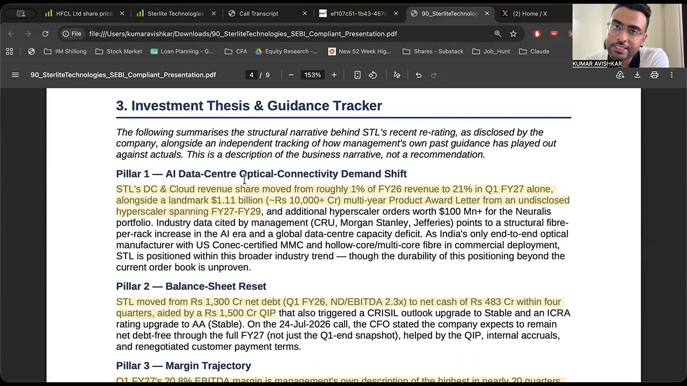The height and width of the screenshot is (386, 687).
Task: Go back to previous page
Action: (11, 34)
